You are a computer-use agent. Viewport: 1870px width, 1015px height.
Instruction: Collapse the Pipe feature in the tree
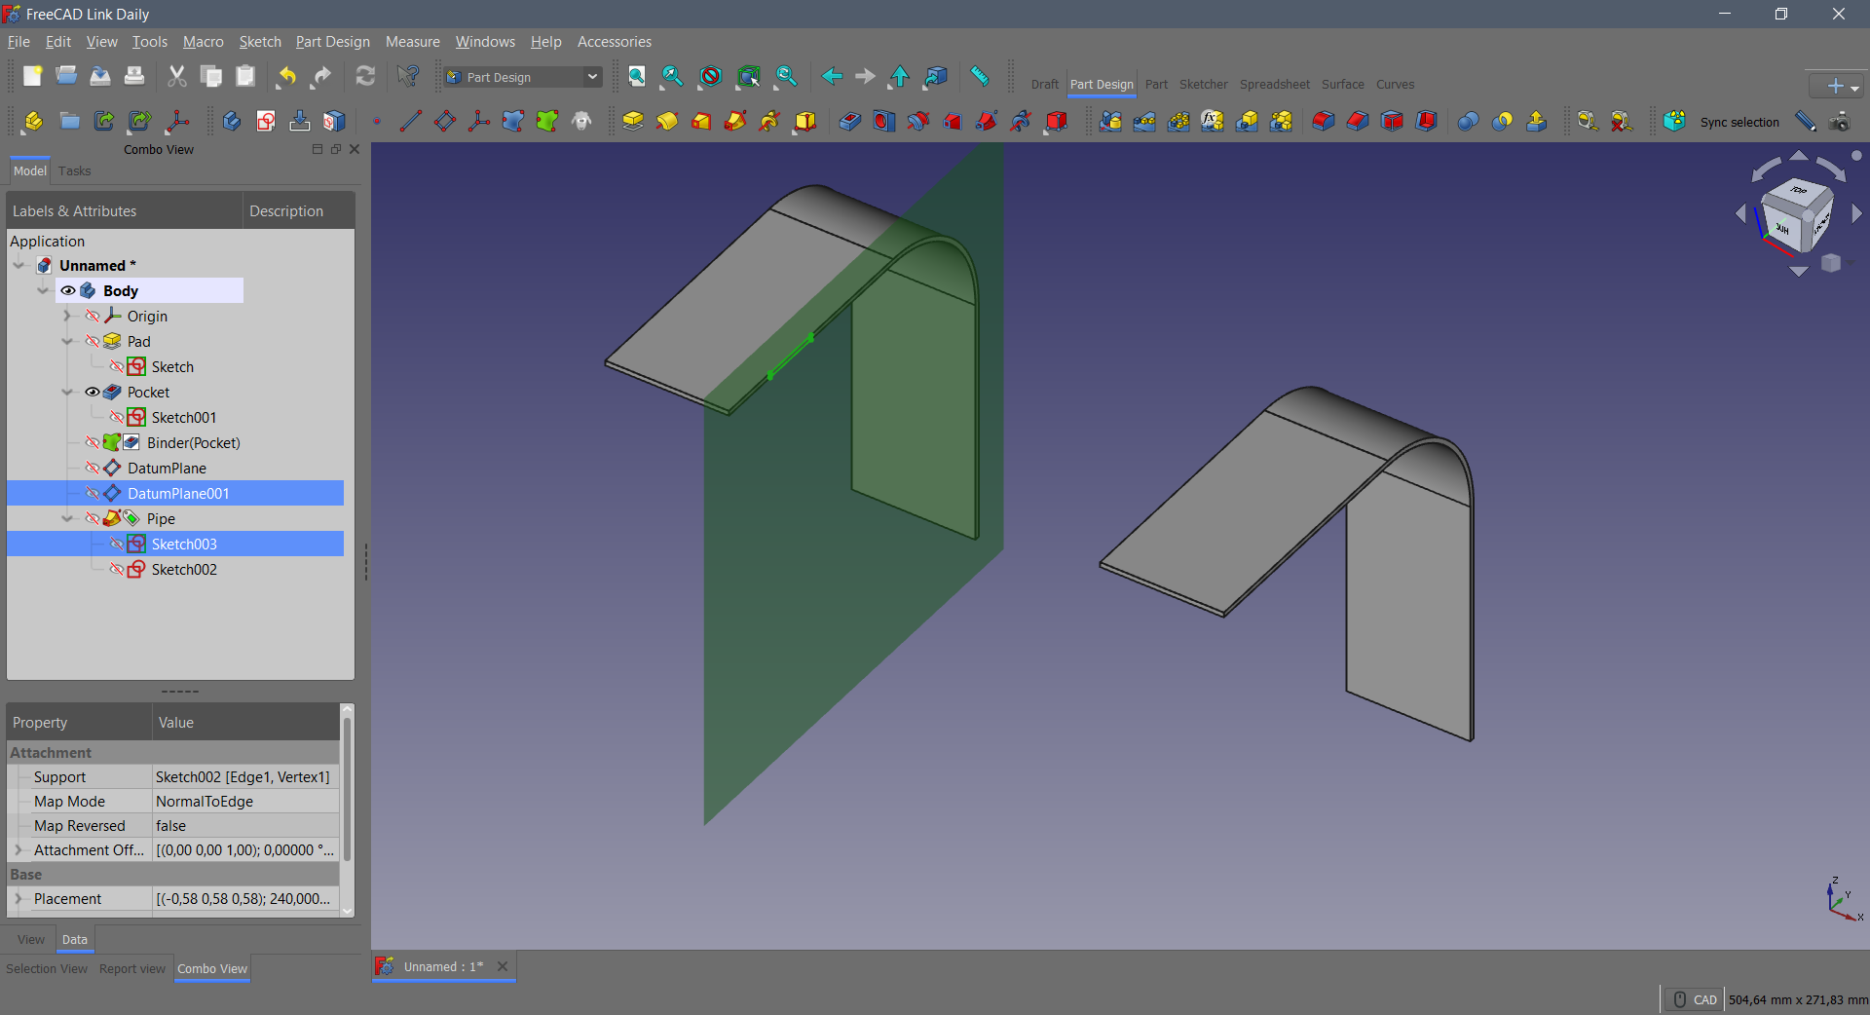tap(68, 518)
